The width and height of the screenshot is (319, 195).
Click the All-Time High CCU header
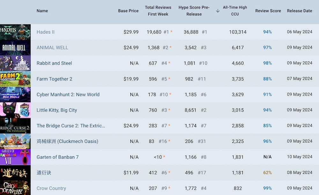click(235, 11)
